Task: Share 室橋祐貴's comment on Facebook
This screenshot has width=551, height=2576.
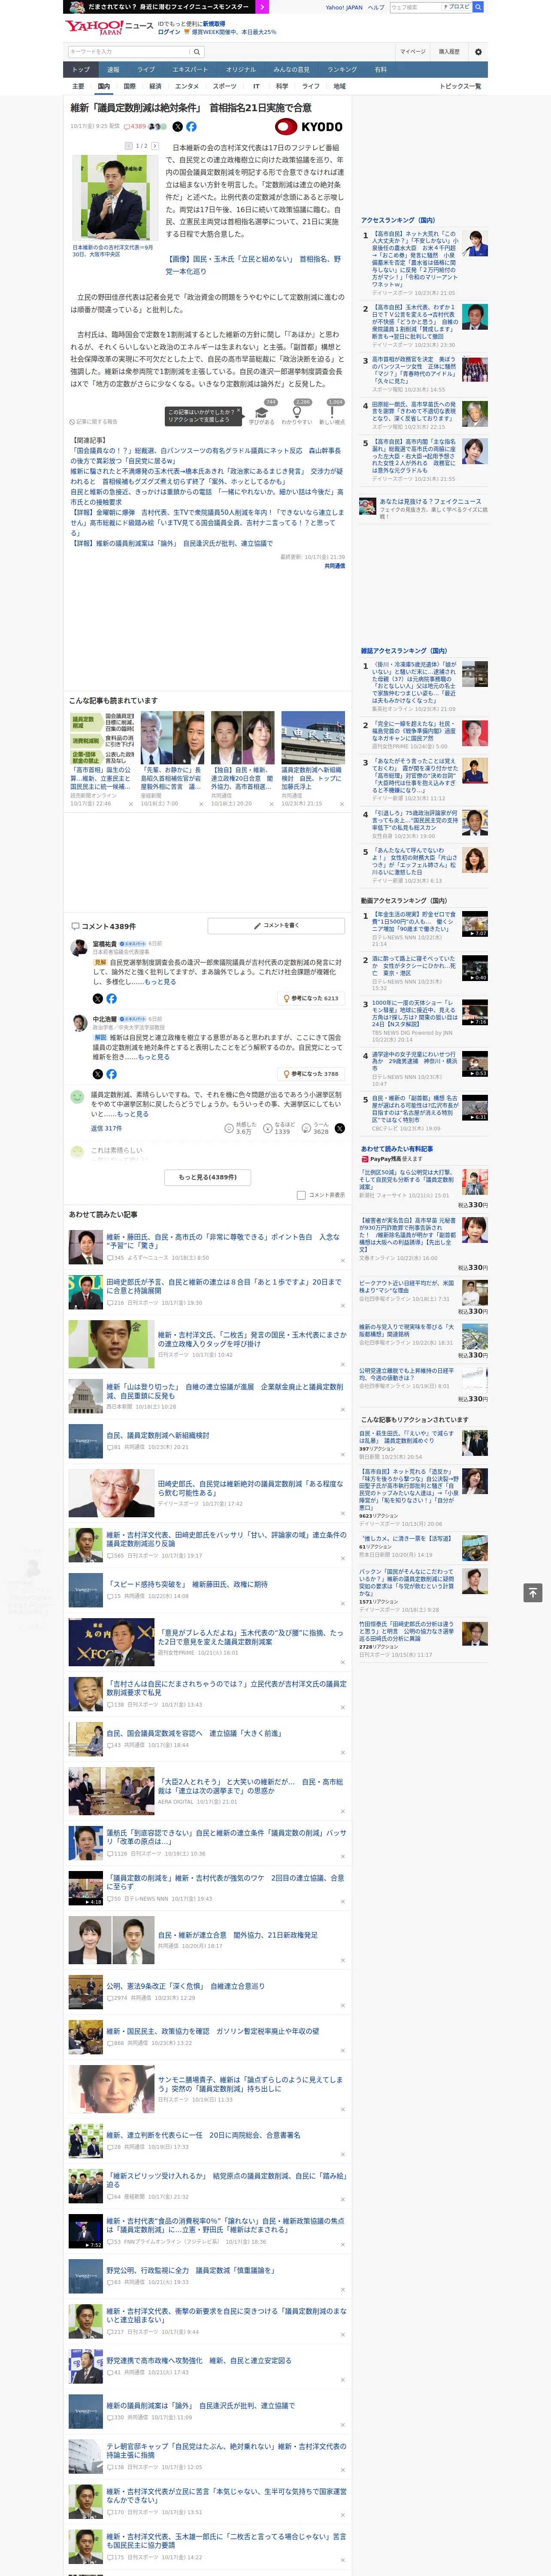Action: click(x=111, y=998)
